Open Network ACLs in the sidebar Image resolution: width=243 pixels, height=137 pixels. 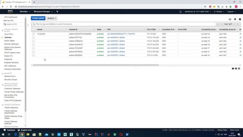pyautogui.click(x=10, y=76)
